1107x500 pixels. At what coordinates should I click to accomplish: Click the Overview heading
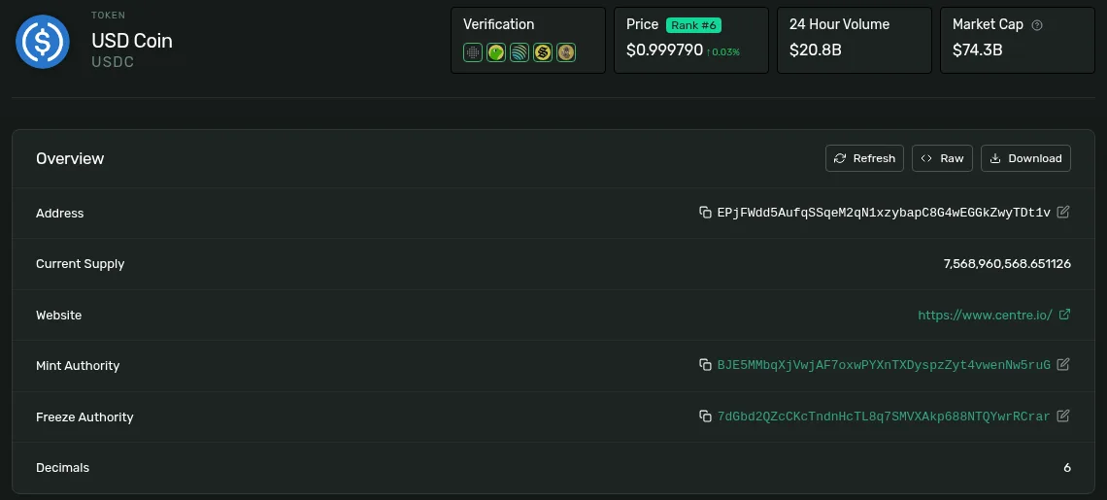[x=70, y=158]
